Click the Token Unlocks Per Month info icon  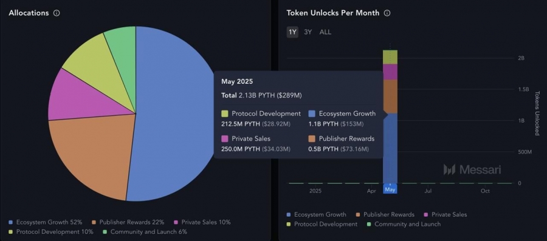pos(387,13)
